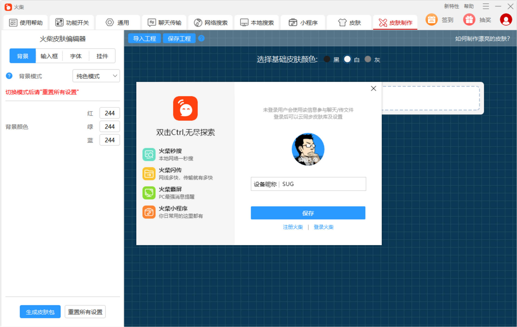The height and width of the screenshot is (327, 517).
Task: Click the 保存工程 button
Action: (x=179, y=39)
